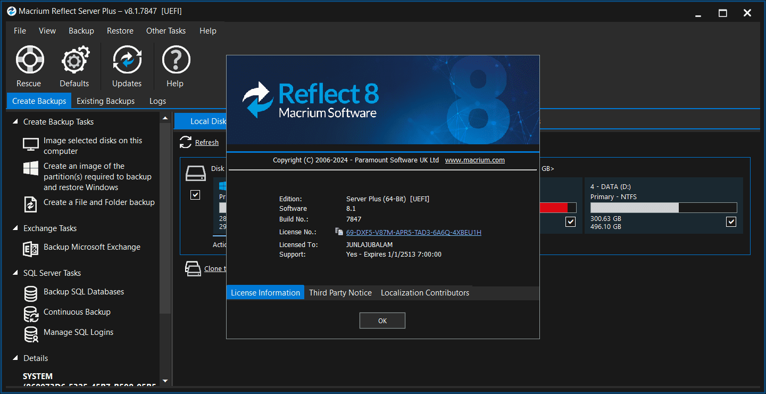Collapse the Details section
This screenshot has width=766, height=394.
click(15, 358)
